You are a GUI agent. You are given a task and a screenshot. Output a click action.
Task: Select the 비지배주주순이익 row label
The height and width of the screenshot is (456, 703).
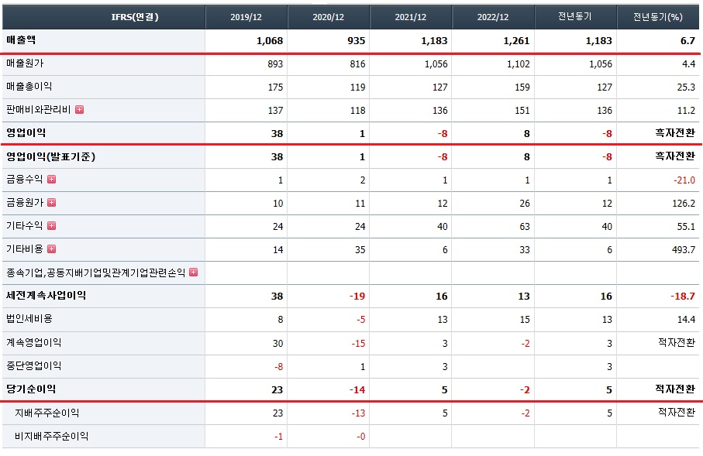pyautogui.click(x=52, y=436)
